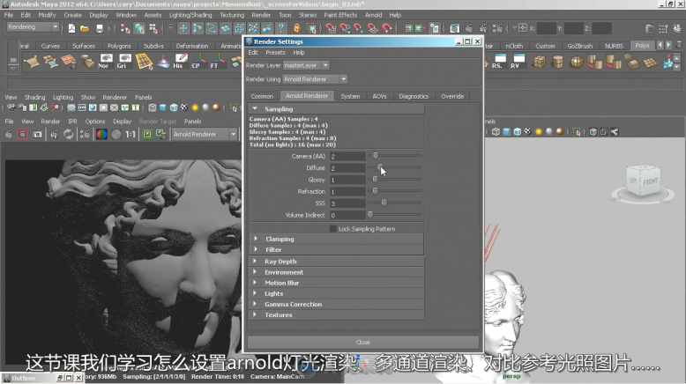Click the snapshot camera icon in Render View
Image resolution: width=686 pixels, height=384 pixels.
coord(38,134)
